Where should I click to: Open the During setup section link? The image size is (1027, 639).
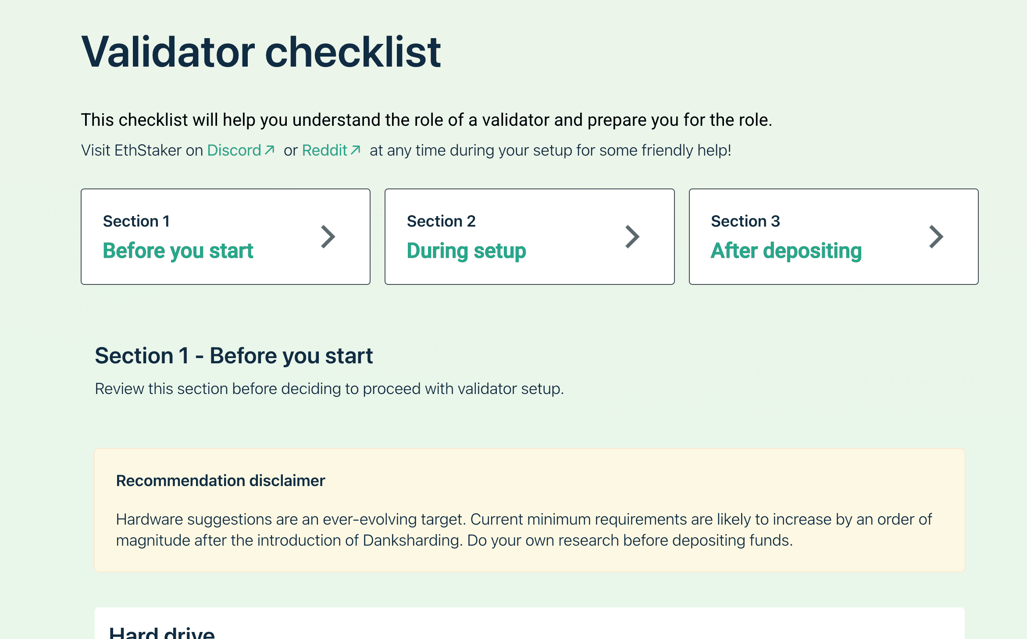click(466, 251)
